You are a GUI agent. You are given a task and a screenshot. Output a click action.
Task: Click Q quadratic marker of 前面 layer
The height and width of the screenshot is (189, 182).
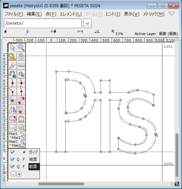point(18,167)
